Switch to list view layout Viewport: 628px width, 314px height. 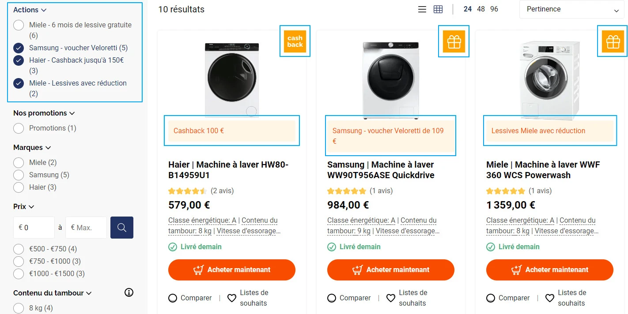(x=422, y=9)
